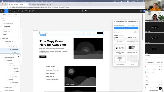164x92 pixels.
Task: Collapse the Navbar Brand layer
Action: click(8, 50)
